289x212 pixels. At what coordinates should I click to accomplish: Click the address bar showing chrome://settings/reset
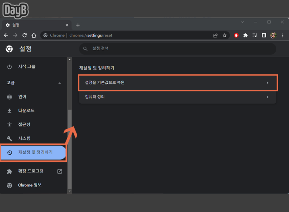click(x=135, y=35)
